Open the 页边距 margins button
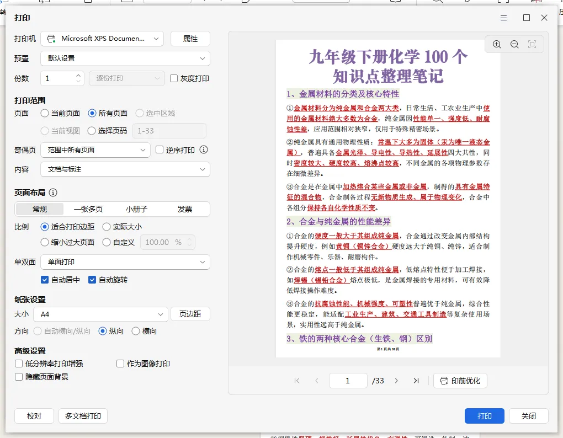 pos(190,314)
